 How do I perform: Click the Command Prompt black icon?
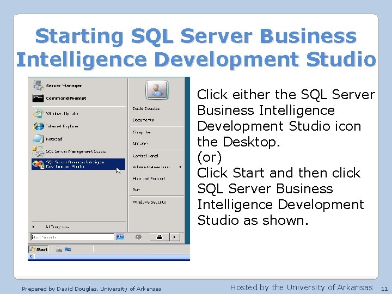(x=38, y=98)
